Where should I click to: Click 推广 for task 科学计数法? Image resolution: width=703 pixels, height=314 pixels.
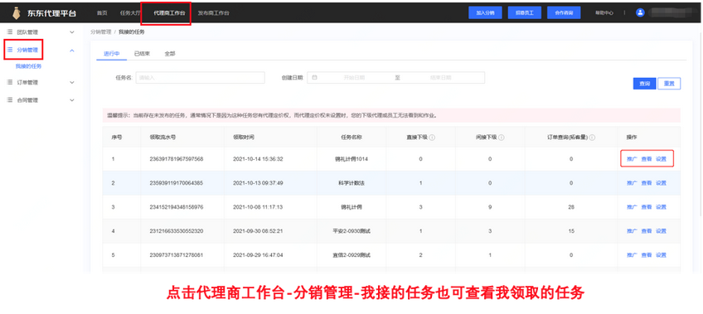point(632,183)
